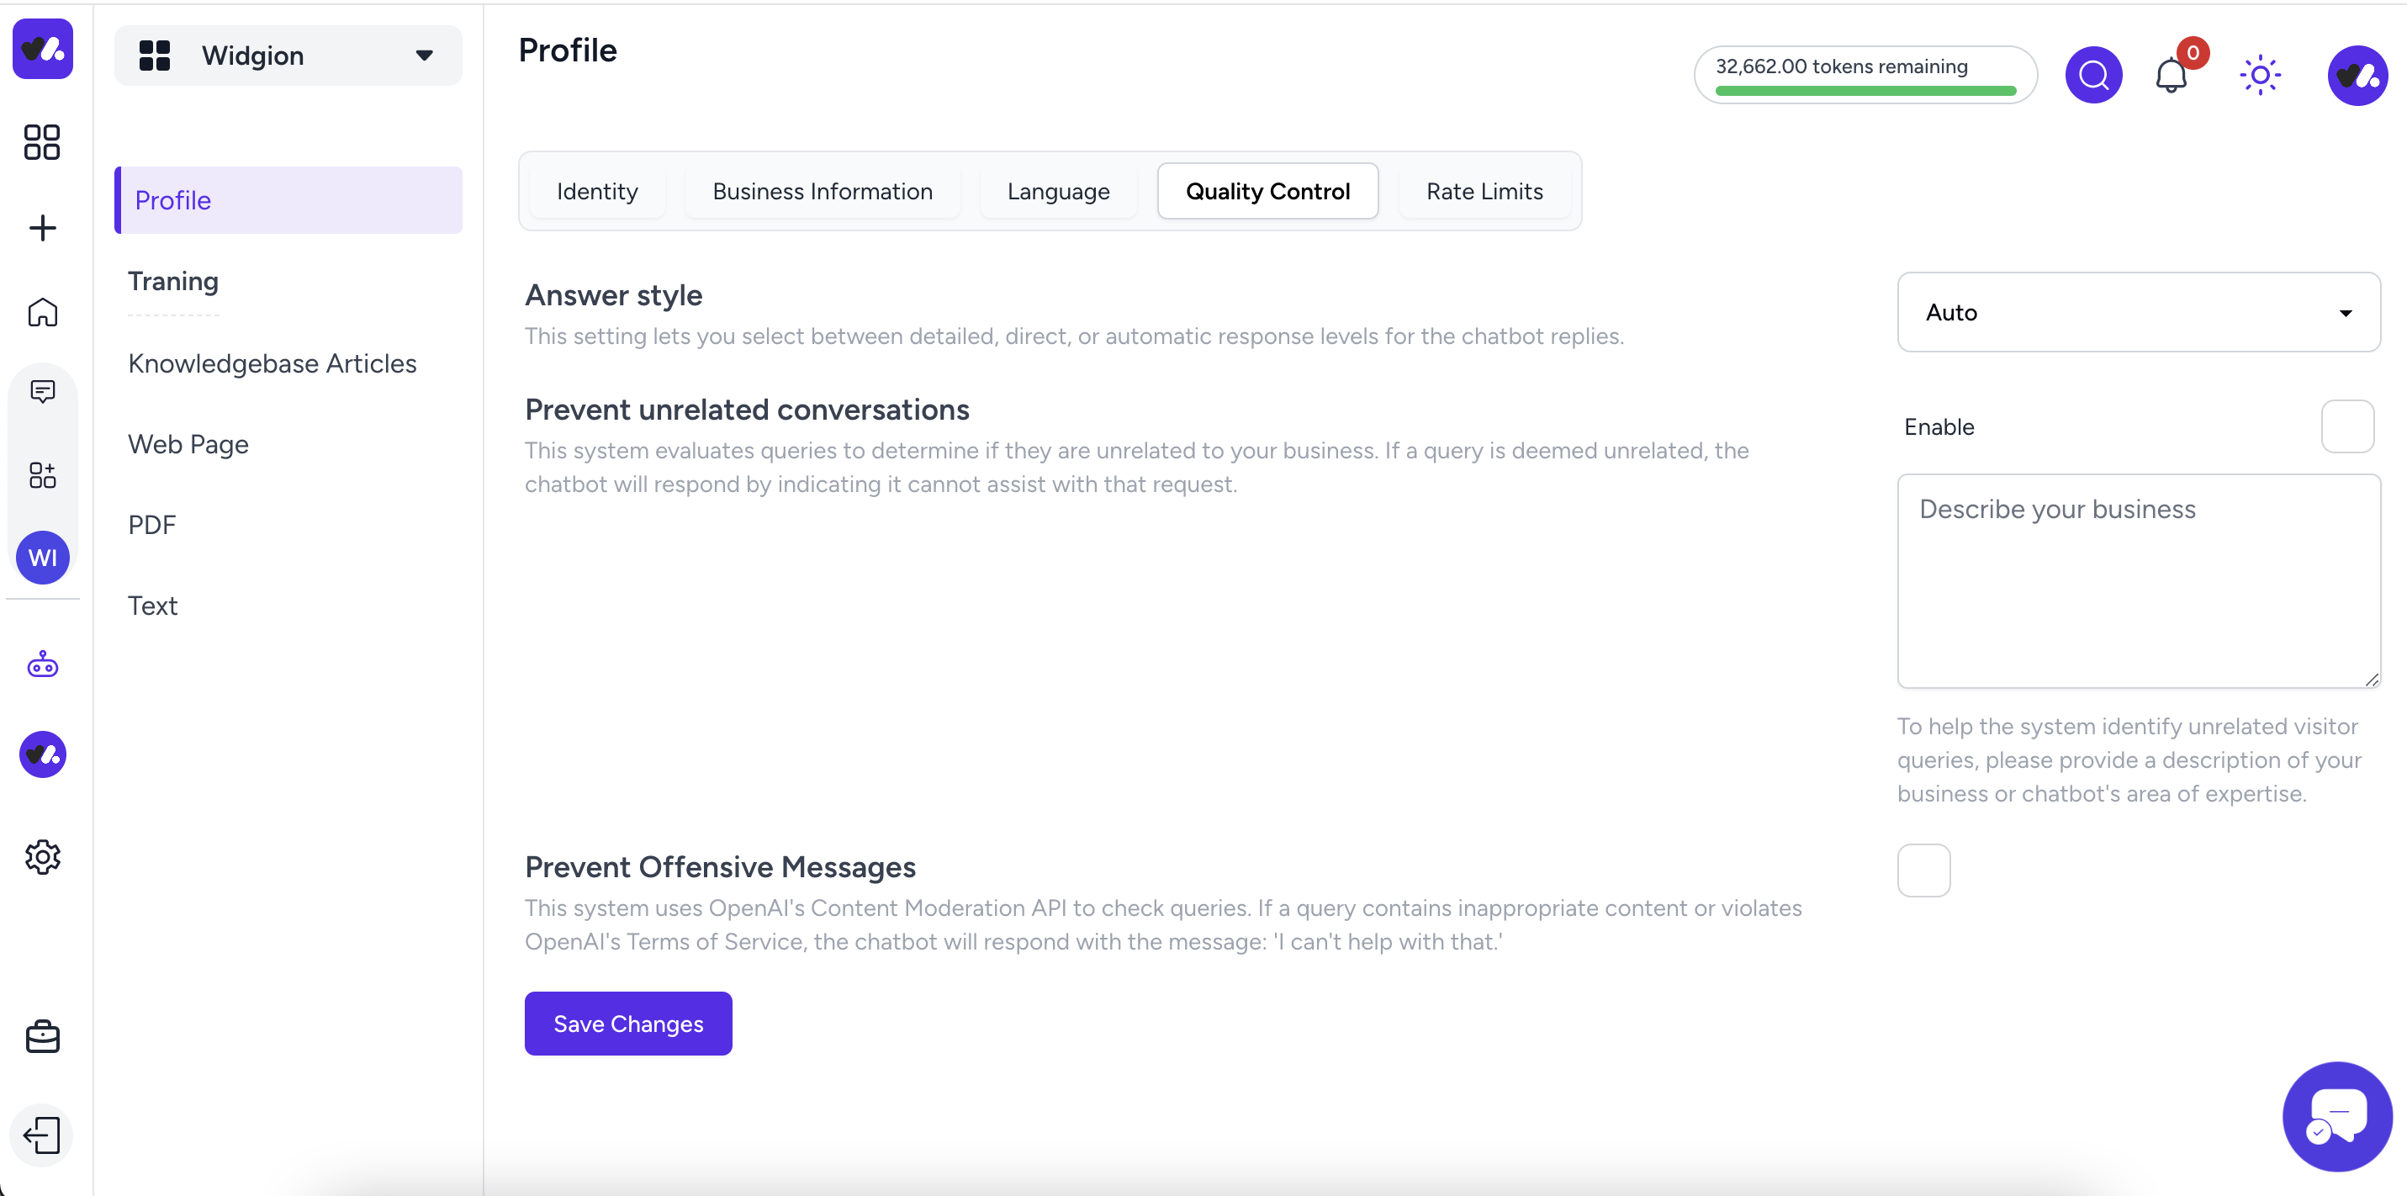This screenshot has height=1196, width=2407.
Task: Click the four-squares icon beside Widgion
Action: (x=154, y=56)
